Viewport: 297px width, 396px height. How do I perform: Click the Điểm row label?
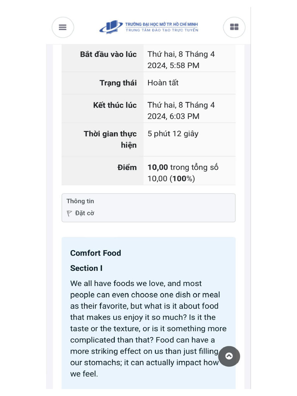tap(127, 167)
